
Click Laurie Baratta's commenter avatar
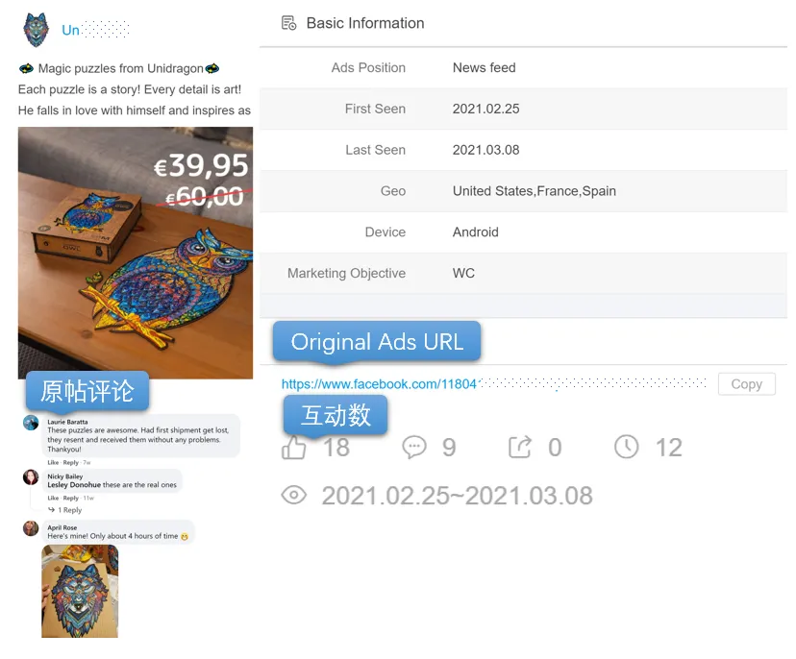[x=31, y=423]
